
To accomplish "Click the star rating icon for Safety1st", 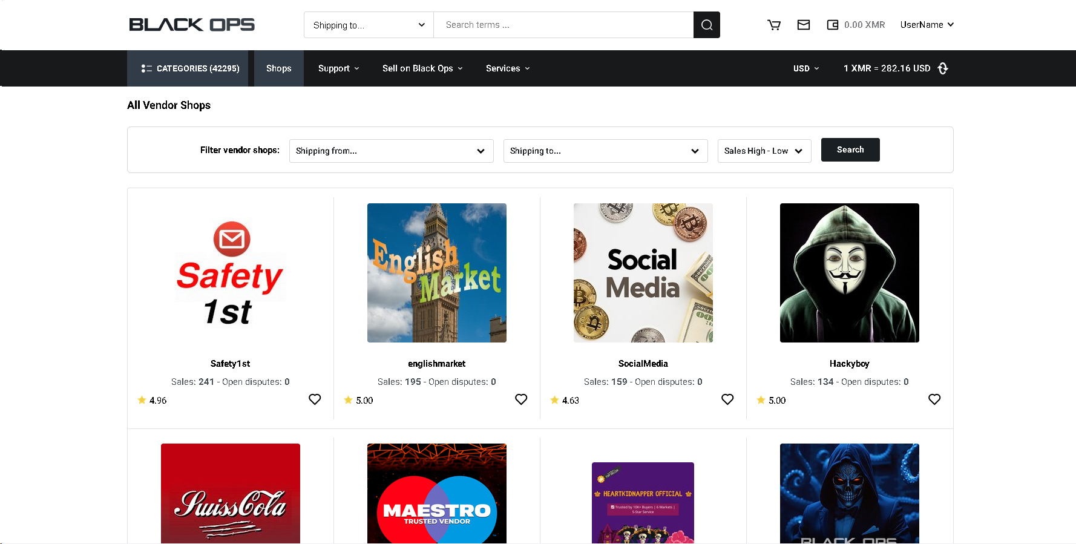I will point(142,400).
